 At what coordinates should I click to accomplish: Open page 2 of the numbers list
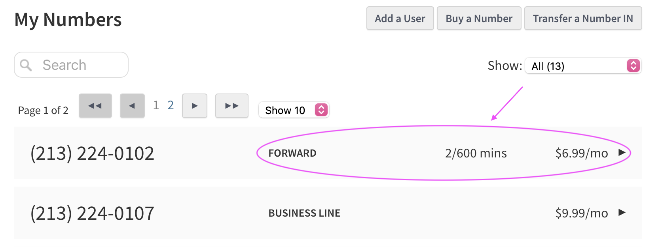tap(171, 105)
